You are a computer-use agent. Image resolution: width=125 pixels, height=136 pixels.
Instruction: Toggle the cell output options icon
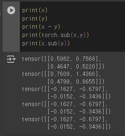11,59
